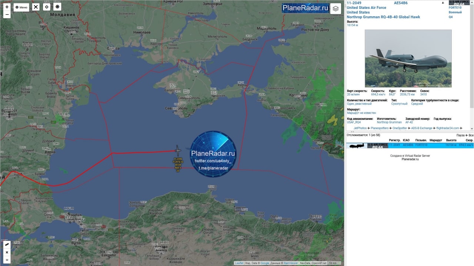This screenshot has width=474, height=266.
Task: Click registration 11-2049 in detail header
Action: 354,3
